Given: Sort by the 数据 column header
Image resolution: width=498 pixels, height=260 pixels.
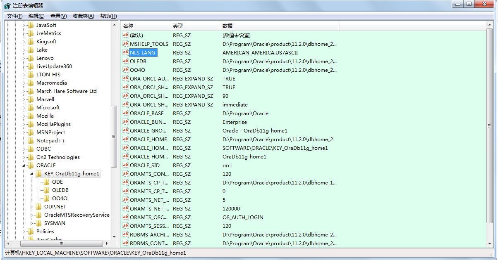Looking at the screenshot, I should (x=280, y=26).
